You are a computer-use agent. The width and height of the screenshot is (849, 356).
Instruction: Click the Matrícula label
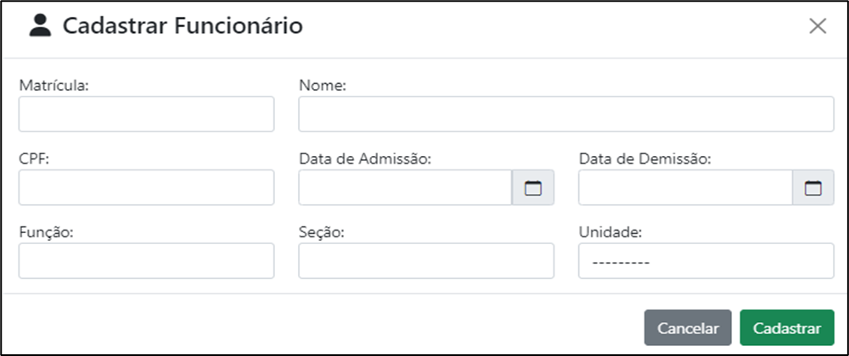(x=53, y=85)
